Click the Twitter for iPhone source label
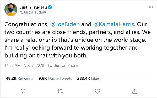This screenshot has width=157, height=98. tap(63, 66)
